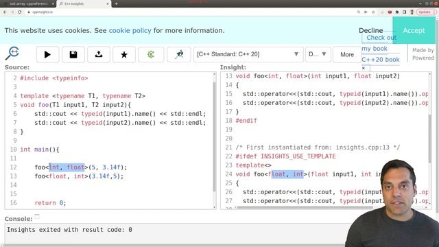Open the 'C++20 book' link
439x247 pixels.
pyautogui.click(x=381, y=60)
